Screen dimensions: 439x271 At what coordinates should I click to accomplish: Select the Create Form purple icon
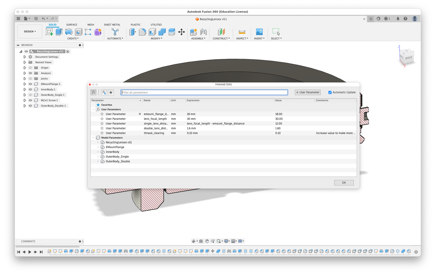coord(98,32)
